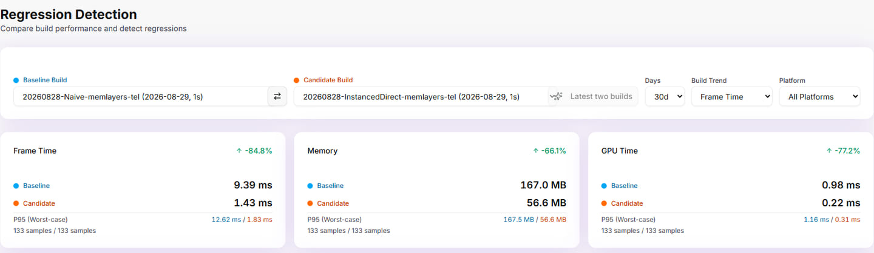Click the -84.8% change indicator
Viewport: 874px width, 253px height.
[254, 151]
